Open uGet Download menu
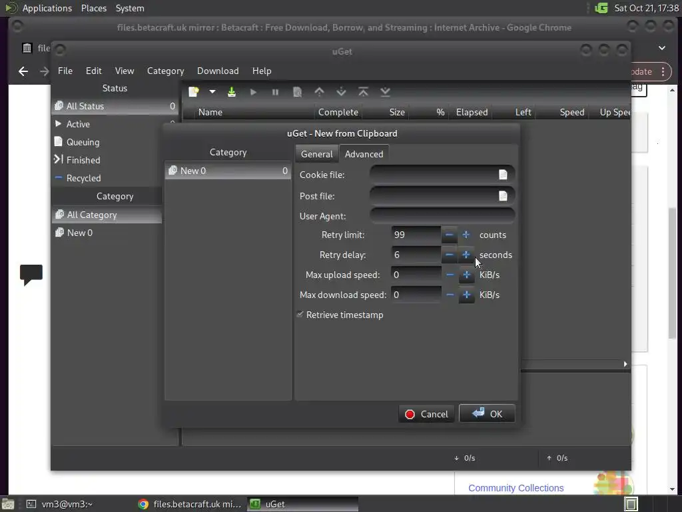Screen dimensions: 682x512 point(218,71)
